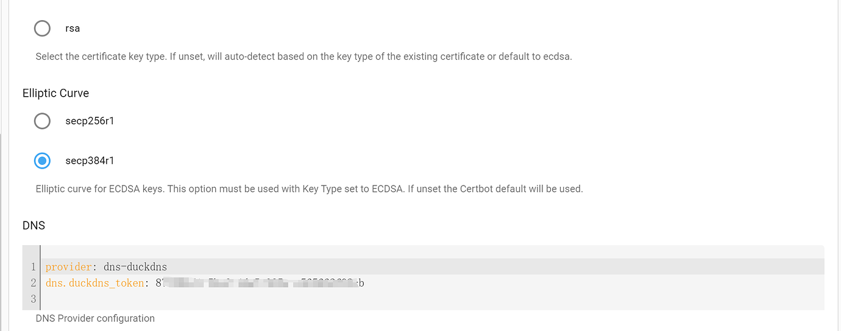Click line number 3 in the editor gutter

point(33,299)
